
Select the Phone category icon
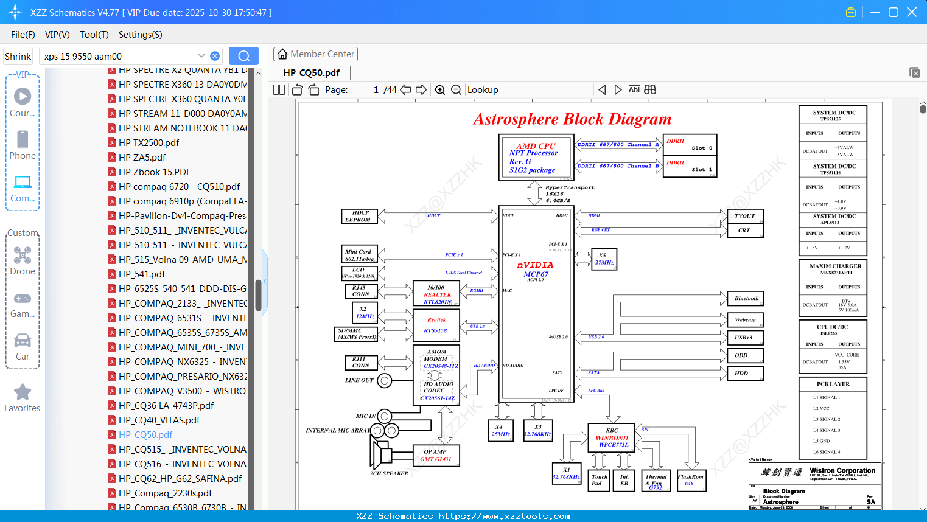pyautogui.click(x=23, y=139)
